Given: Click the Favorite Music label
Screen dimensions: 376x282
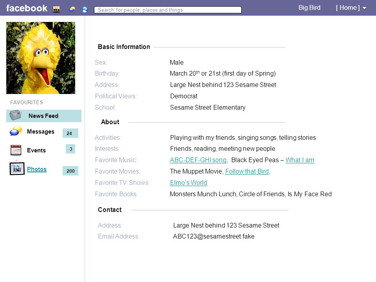Looking at the screenshot, I should tap(116, 160).
